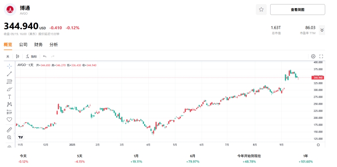Select the trend line drawing tool
The width and height of the screenshot is (337, 167).
click(9, 74)
